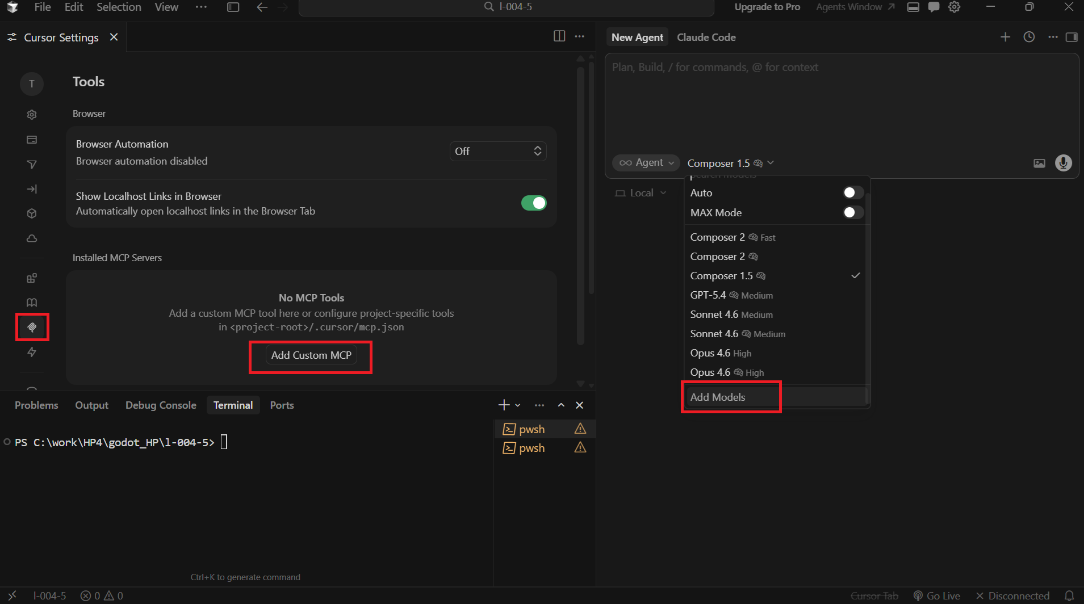Click the split editor layout icon

coord(559,36)
